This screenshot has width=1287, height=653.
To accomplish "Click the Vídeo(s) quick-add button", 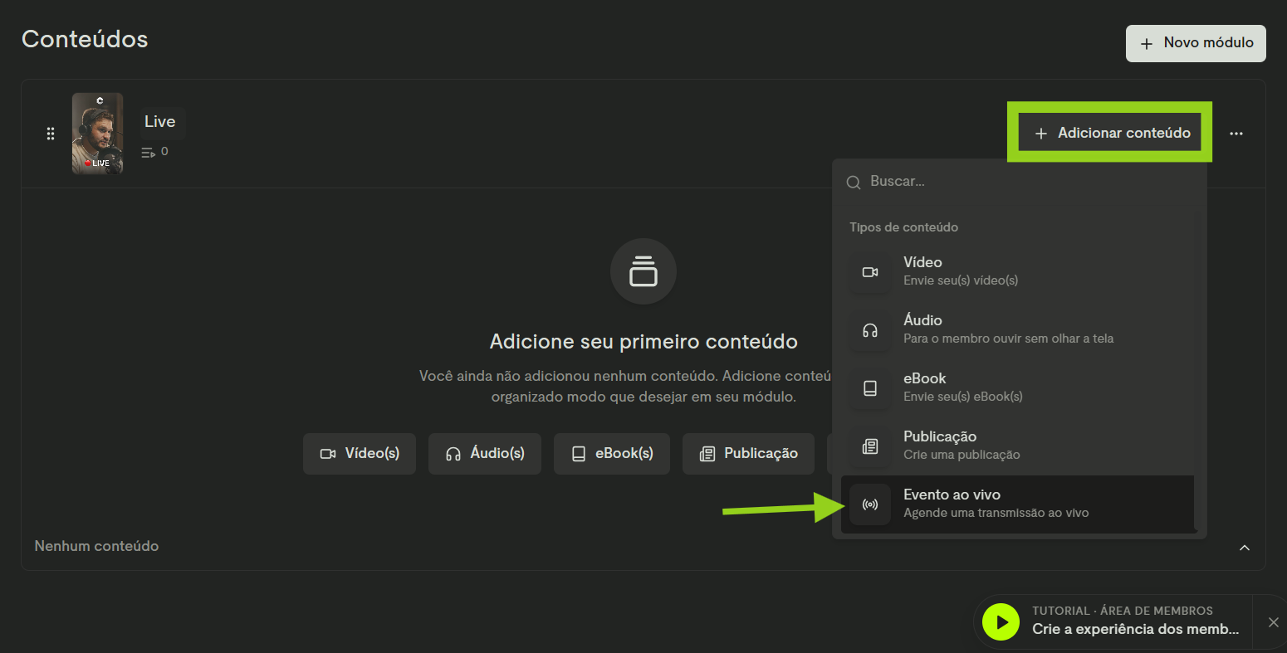I will tap(360, 454).
